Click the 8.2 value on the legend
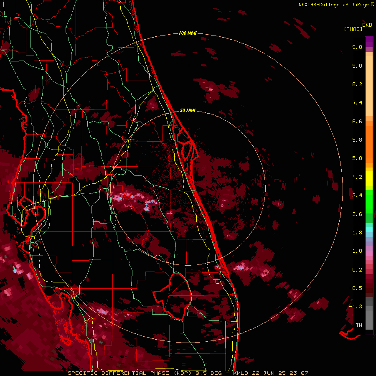The width and height of the screenshot is (376, 376). (357, 84)
